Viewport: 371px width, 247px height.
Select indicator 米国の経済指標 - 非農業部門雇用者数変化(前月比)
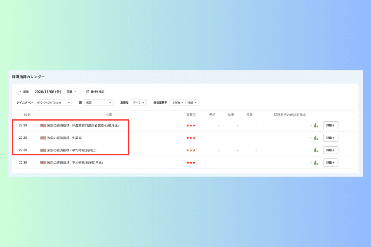(x=83, y=126)
